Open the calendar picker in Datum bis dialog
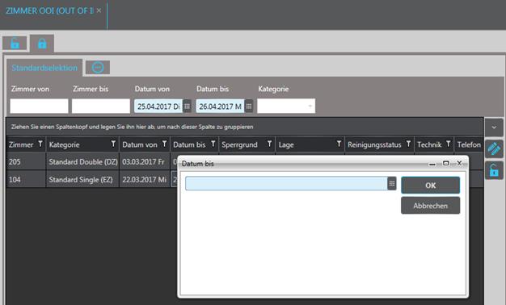The height and width of the screenshot is (305, 506). [x=392, y=183]
